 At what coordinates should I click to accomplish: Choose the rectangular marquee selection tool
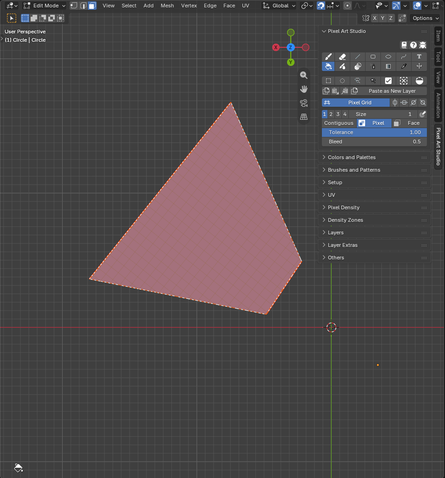(x=328, y=81)
